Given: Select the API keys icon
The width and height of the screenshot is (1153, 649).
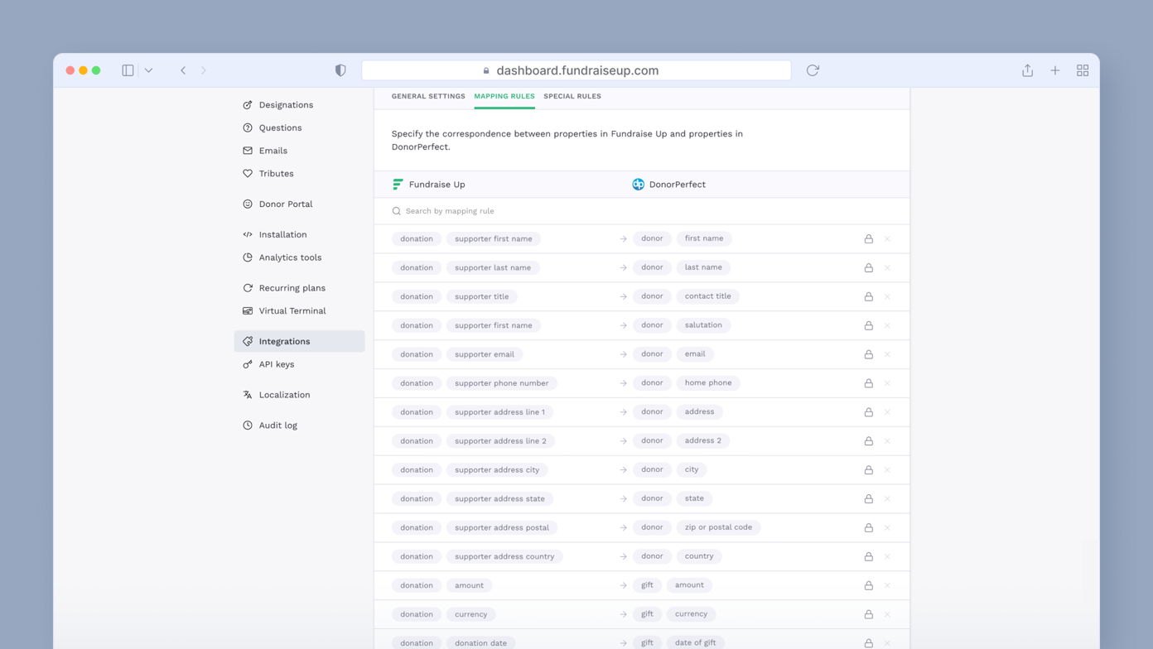Looking at the screenshot, I should [246, 364].
